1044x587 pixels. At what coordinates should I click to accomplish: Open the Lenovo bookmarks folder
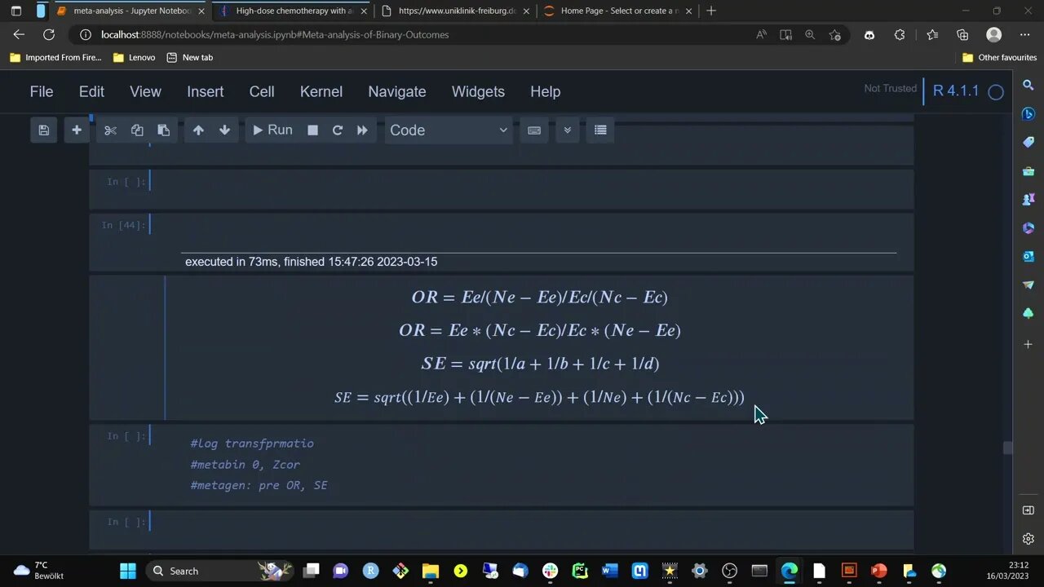134,58
